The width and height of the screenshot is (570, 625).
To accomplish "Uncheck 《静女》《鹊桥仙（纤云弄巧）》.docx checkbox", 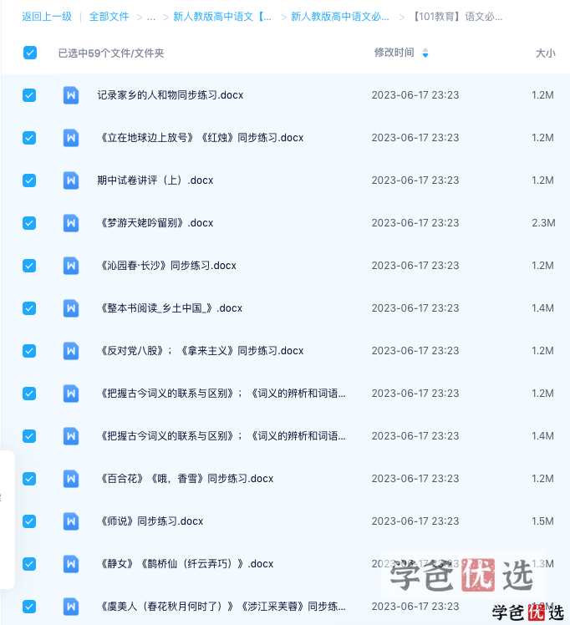I will pos(29,564).
